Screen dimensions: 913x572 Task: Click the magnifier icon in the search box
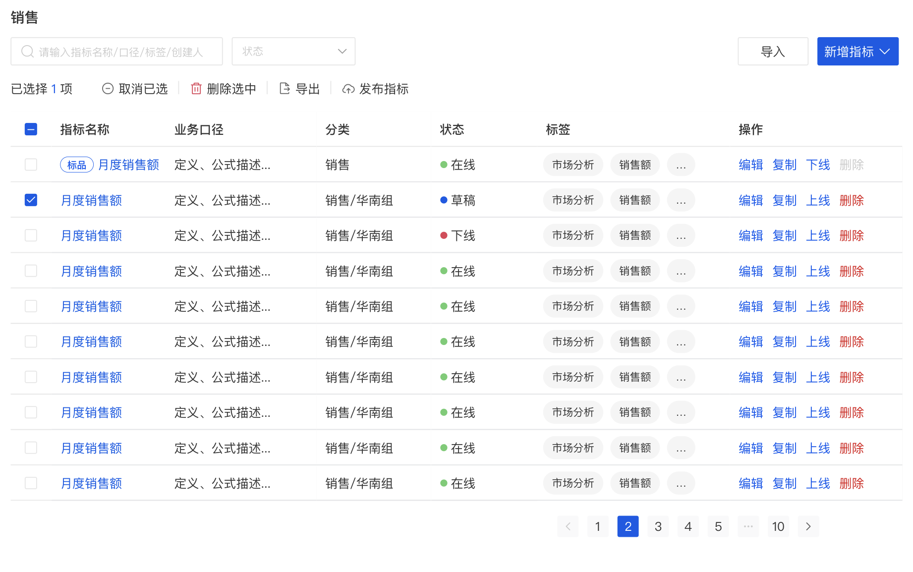pyautogui.click(x=27, y=51)
